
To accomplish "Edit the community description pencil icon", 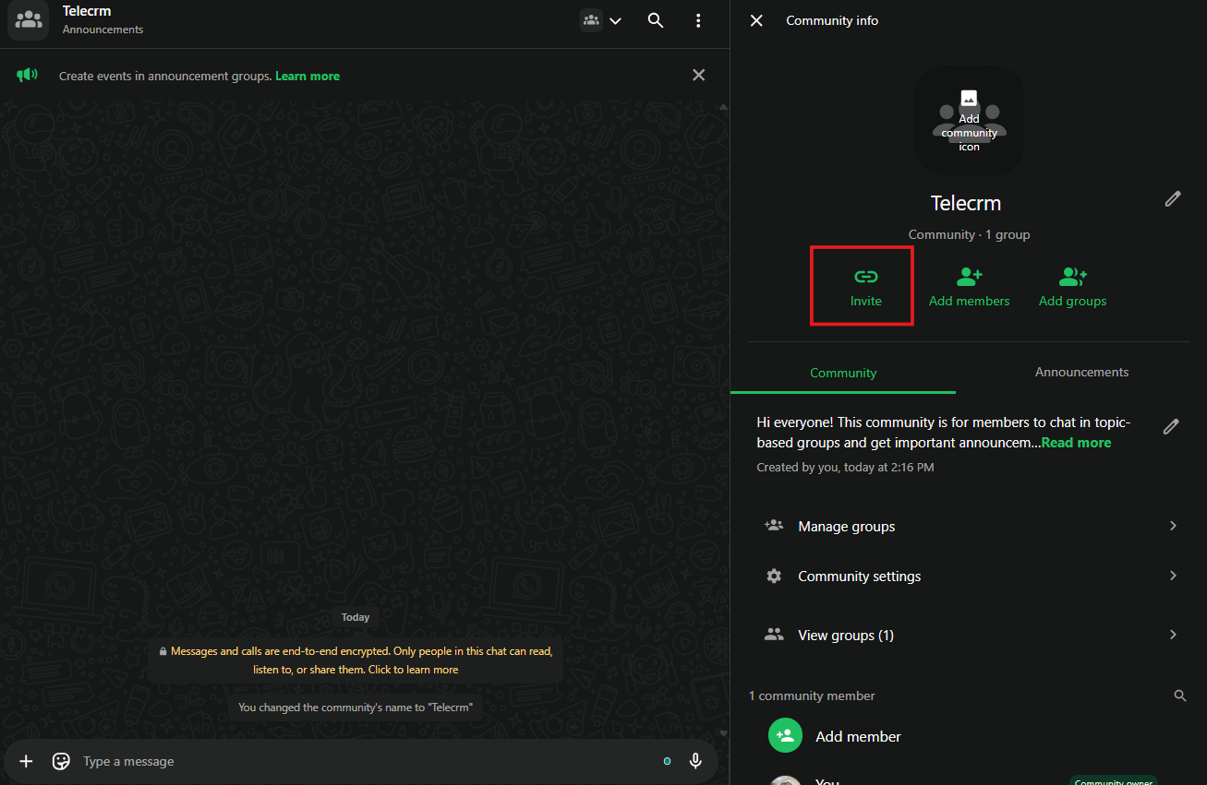I will click(1171, 426).
